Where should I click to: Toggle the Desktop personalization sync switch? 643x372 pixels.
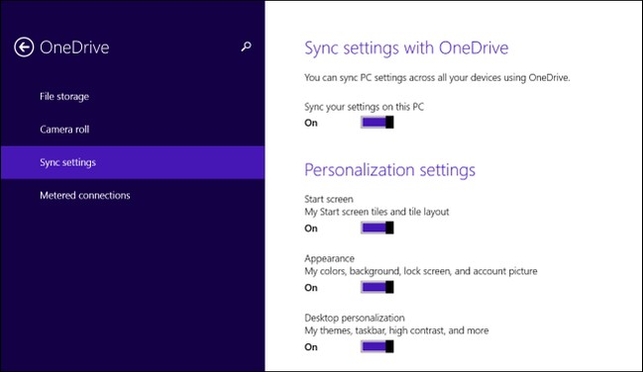pyautogui.click(x=377, y=346)
